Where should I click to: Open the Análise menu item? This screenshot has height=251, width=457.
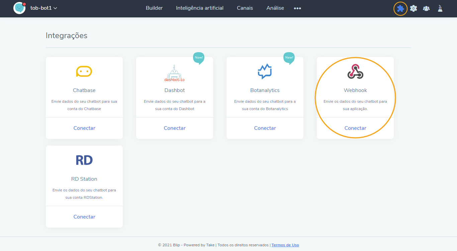(275, 8)
